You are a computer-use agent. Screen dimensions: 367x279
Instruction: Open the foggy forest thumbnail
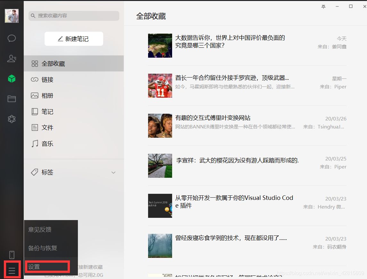click(160, 246)
